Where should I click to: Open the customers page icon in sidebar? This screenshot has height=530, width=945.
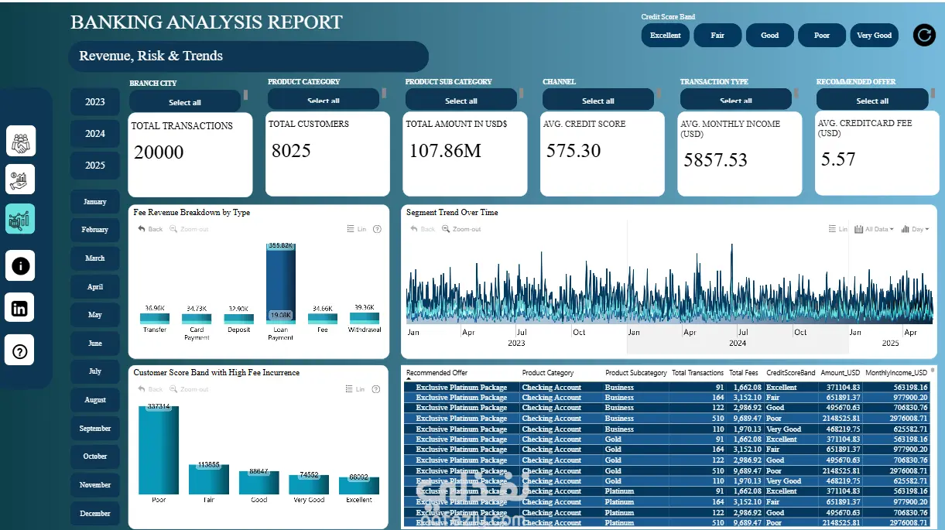(21, 141)
